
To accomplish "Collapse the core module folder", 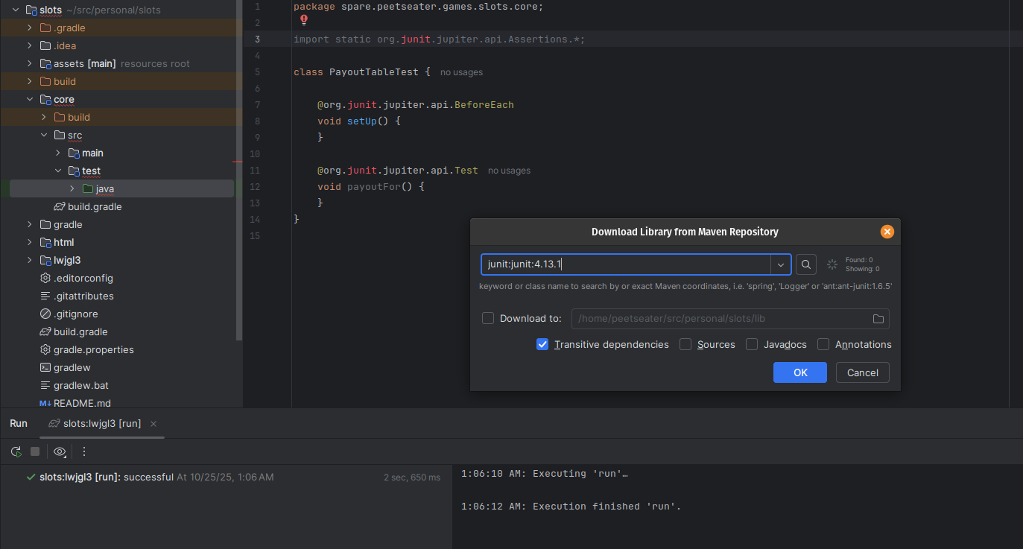I will (x=30, y=99).
